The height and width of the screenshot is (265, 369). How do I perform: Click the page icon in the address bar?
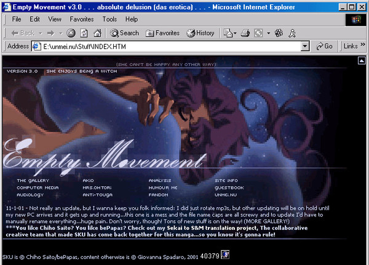point(36,46)
